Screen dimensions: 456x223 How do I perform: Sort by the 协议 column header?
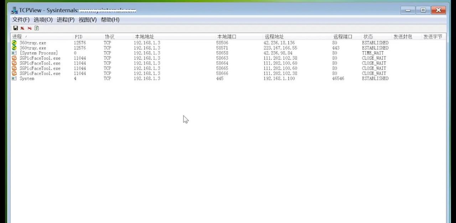(x=118, y=37)
